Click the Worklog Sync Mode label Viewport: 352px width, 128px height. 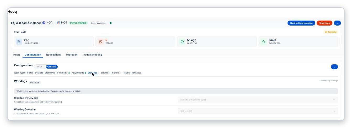click(x=26, y=98)
